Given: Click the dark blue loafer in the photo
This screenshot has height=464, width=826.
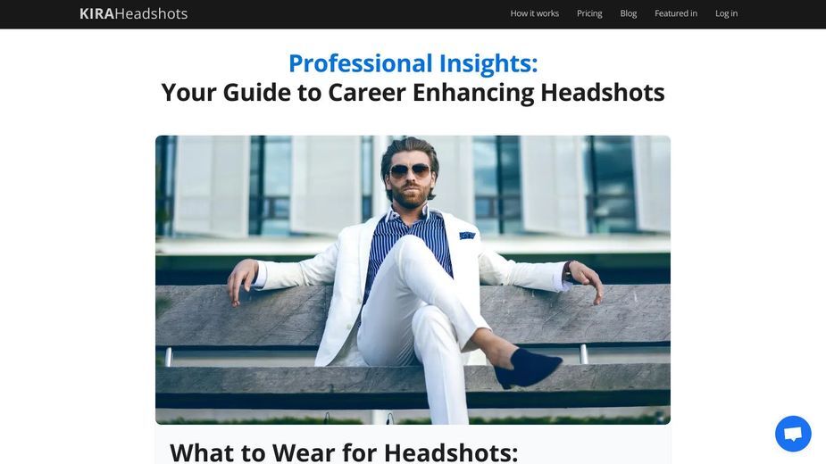Looking at the screenshot, I should click(x=528, y=369).
